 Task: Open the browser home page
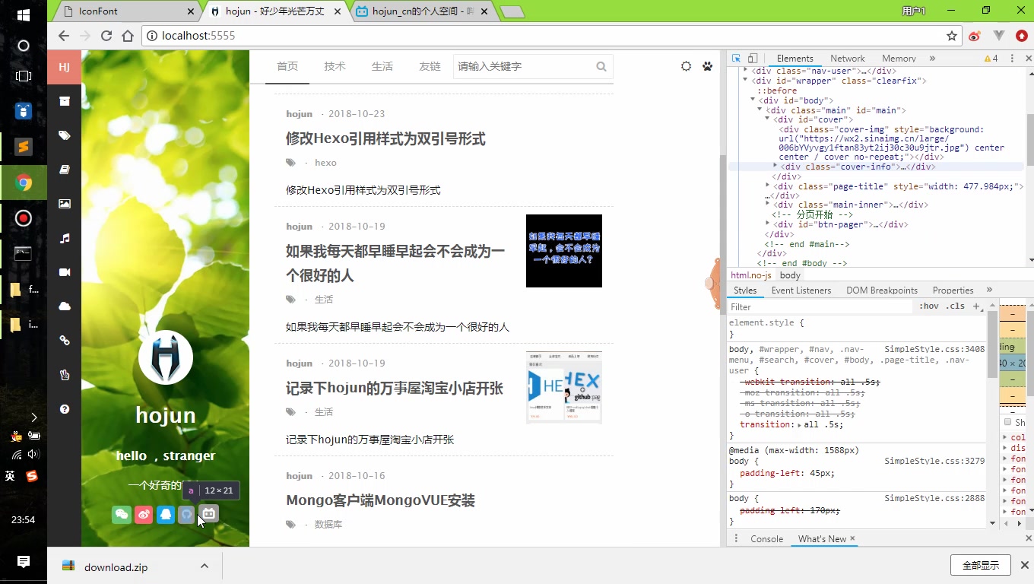tap(128, 36)
